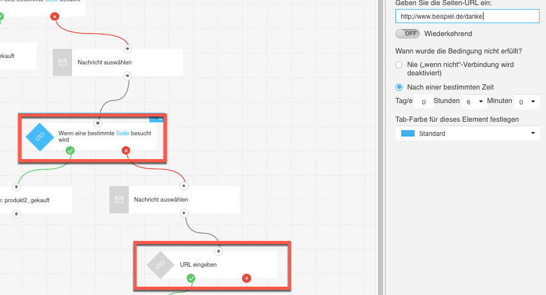The image size is (546, 295).
Task: Click the blue Seite link in the condition block
Action: [122, 133]
